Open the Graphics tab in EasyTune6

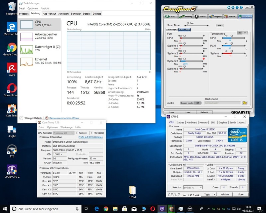(x=215, y=17)
